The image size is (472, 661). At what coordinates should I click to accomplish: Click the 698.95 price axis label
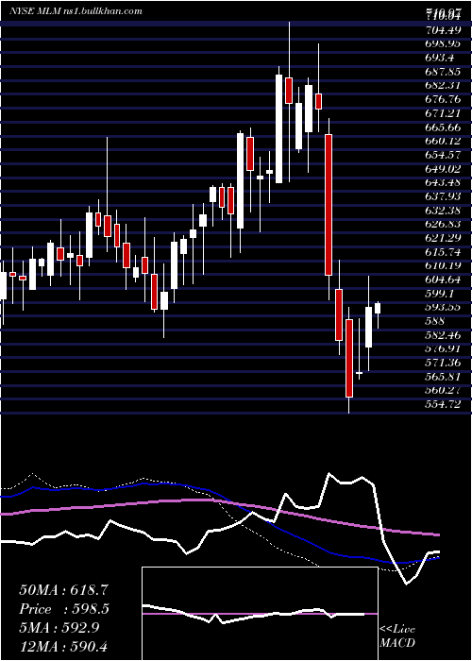pos(444,44)
